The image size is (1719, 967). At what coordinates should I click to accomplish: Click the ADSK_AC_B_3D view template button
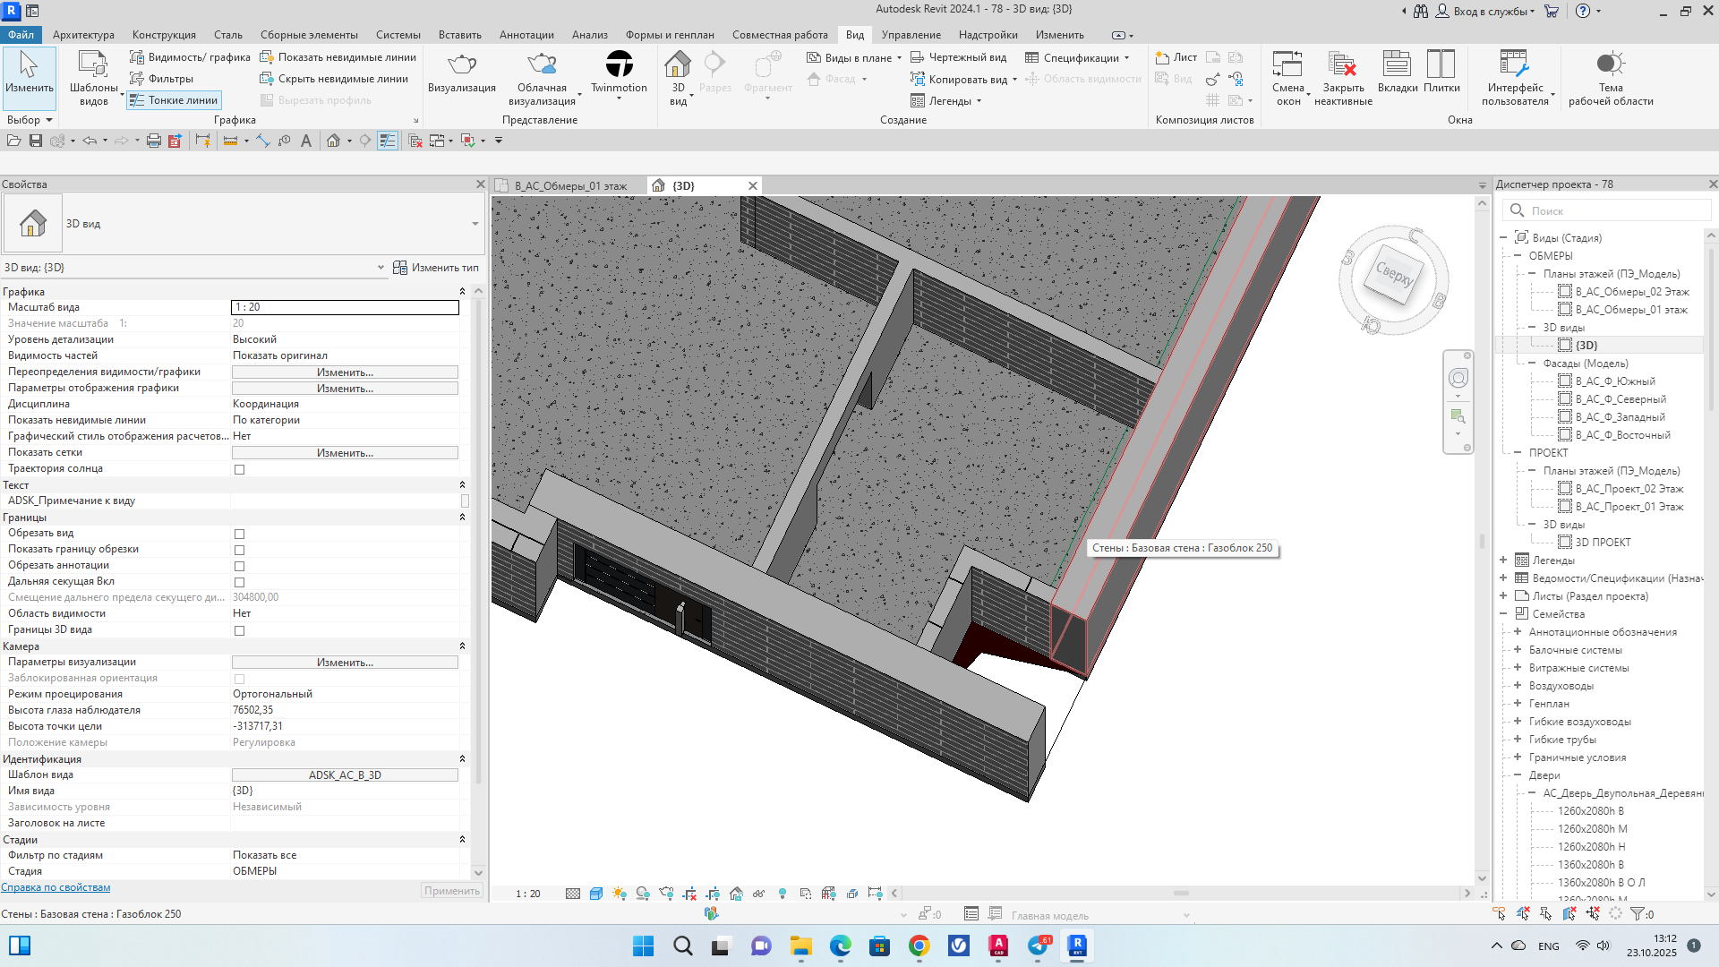point(345,775)
